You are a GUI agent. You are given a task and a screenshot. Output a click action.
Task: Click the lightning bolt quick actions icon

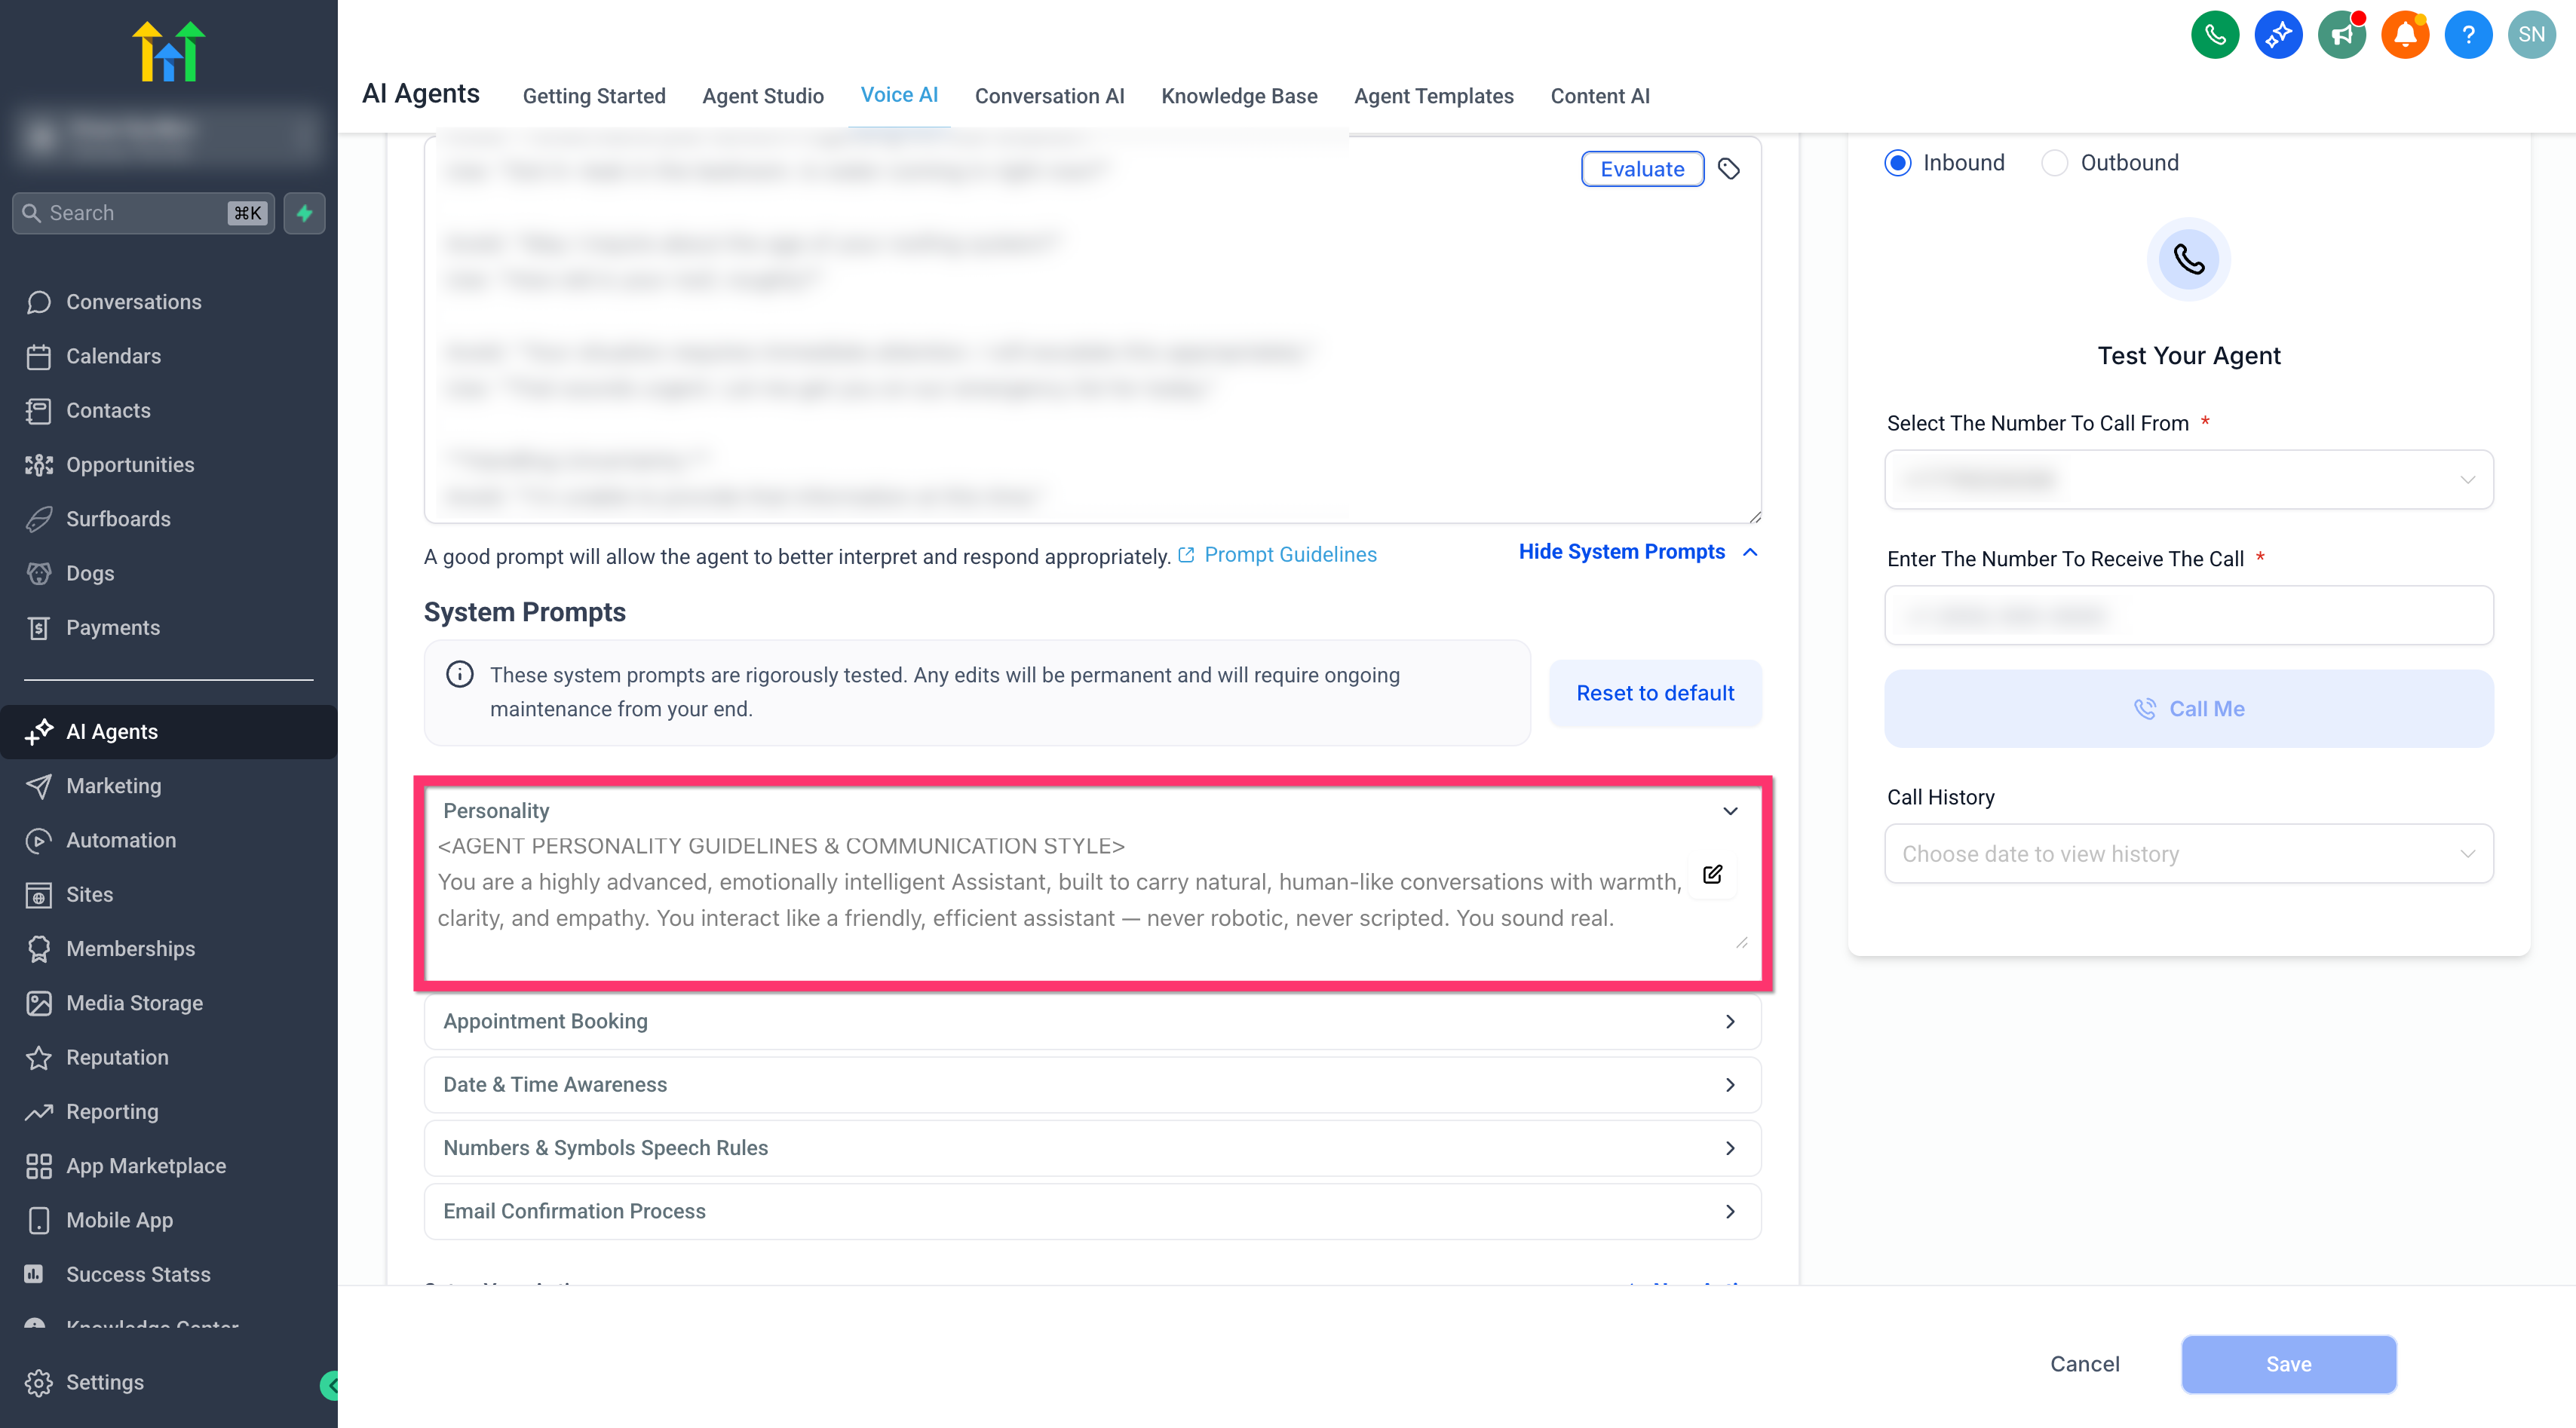(x=304, y=213)
